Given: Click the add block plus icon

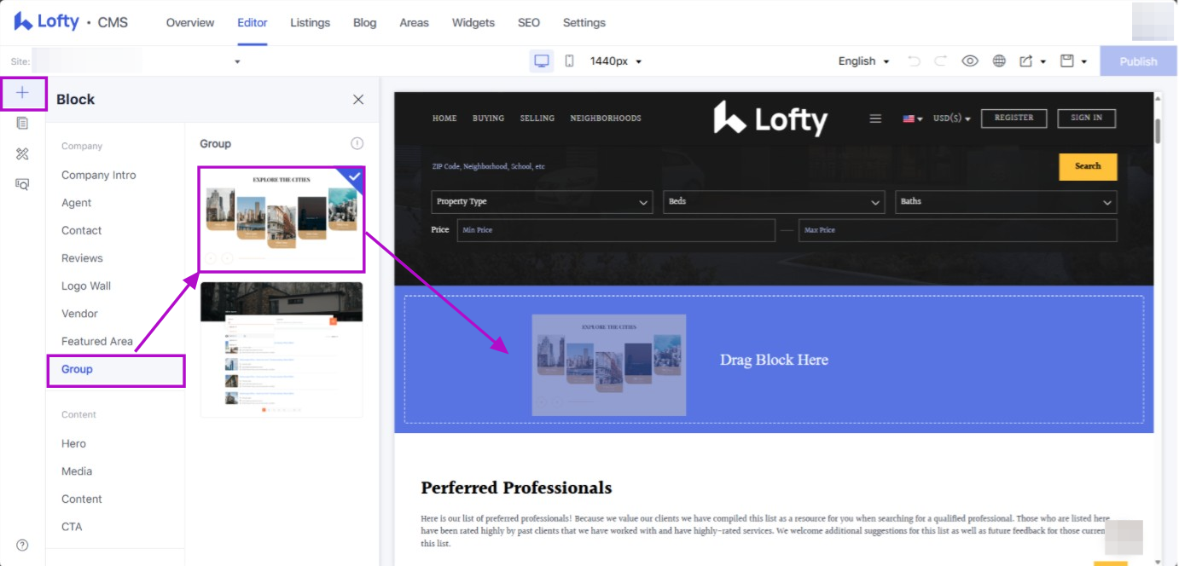Looking at the screenshot, I should (x=23, y=93).
